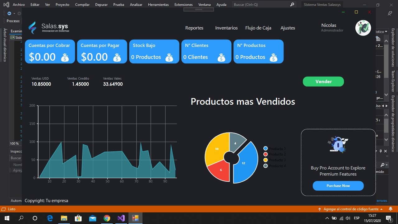The image size is (398, 224).
Task: Toggle Producto 2 red legend marker
Action: click(266, 154)
